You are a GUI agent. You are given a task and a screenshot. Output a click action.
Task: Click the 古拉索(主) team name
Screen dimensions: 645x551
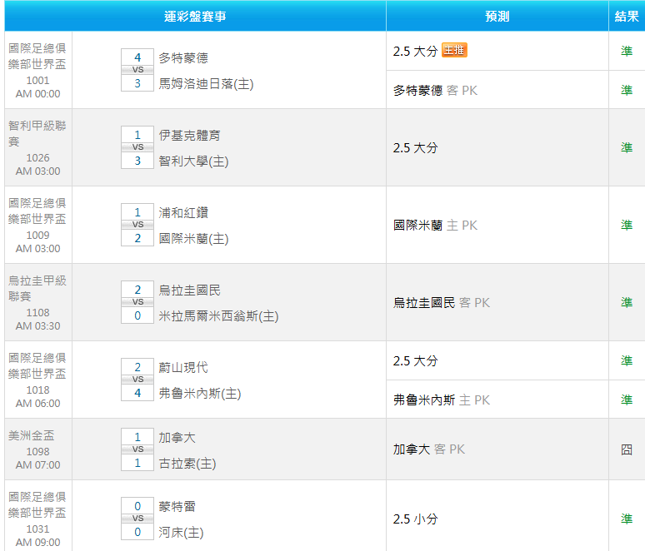pyautogui.click(x=187, y=464)
